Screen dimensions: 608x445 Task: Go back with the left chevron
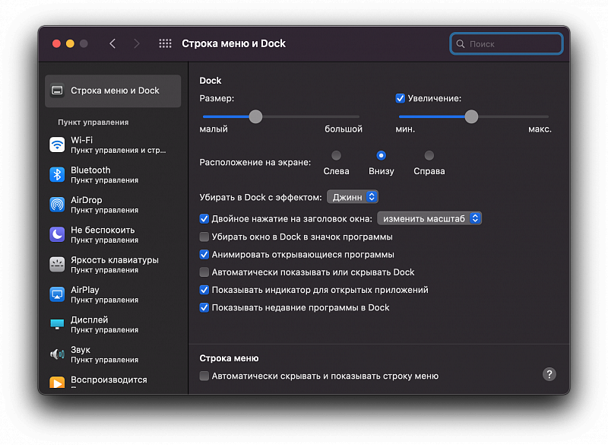tap(112, 43)
